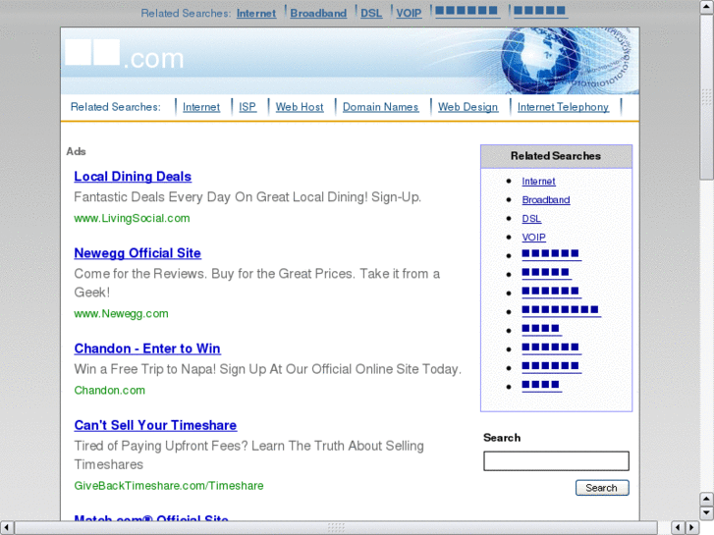Open the Newegg Official Site ad
This screenshot has height=535, width=714.
(137, 253)
